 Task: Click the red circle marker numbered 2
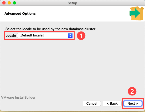point(132,91)
